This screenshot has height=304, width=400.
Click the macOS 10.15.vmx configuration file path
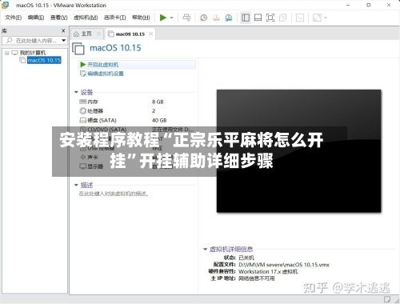tap(284, 265)
